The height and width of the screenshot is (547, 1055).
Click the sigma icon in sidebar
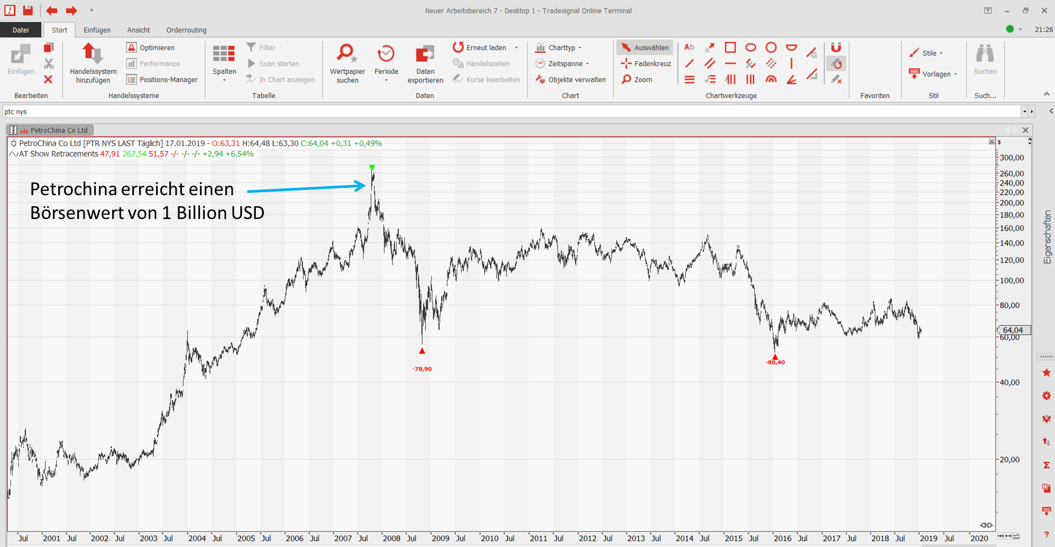[x=1046, y=465]
